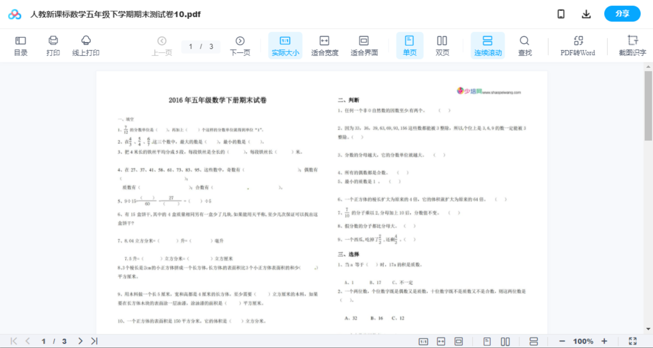Enable 实际大小 actual size view
This screenshot has height=348, width=653.
[285, 45]
